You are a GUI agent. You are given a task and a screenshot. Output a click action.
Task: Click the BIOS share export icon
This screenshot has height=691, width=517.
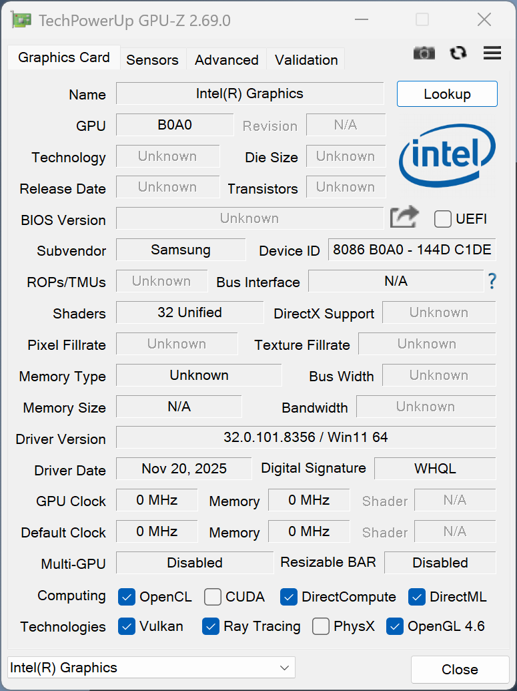(x=404, y=218)
